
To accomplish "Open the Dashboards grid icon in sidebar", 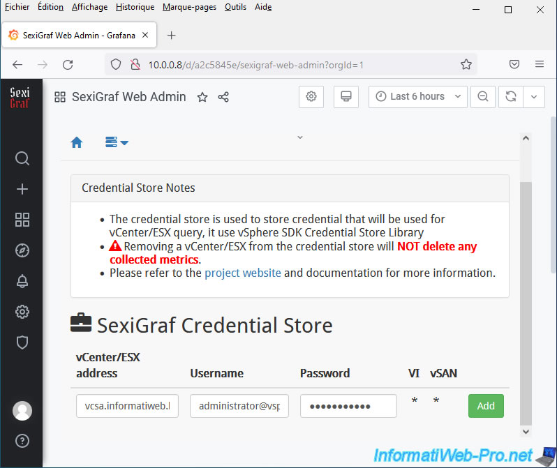I will coord(22,220).
